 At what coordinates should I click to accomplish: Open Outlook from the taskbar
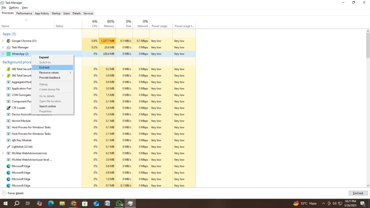(x=96, y=203)
